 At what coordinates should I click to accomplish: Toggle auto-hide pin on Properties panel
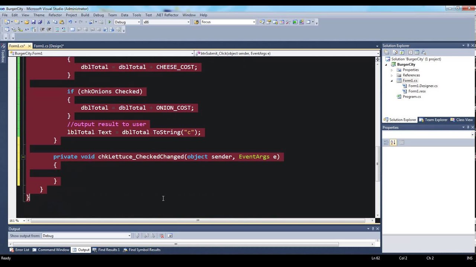pos(468,127)
